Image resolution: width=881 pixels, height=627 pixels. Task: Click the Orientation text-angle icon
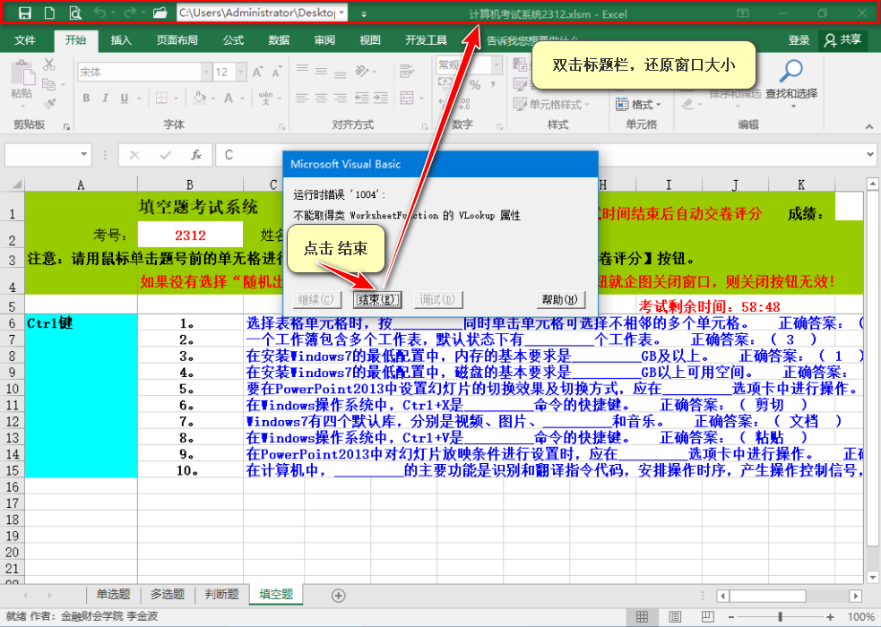(x=361, y=71)
